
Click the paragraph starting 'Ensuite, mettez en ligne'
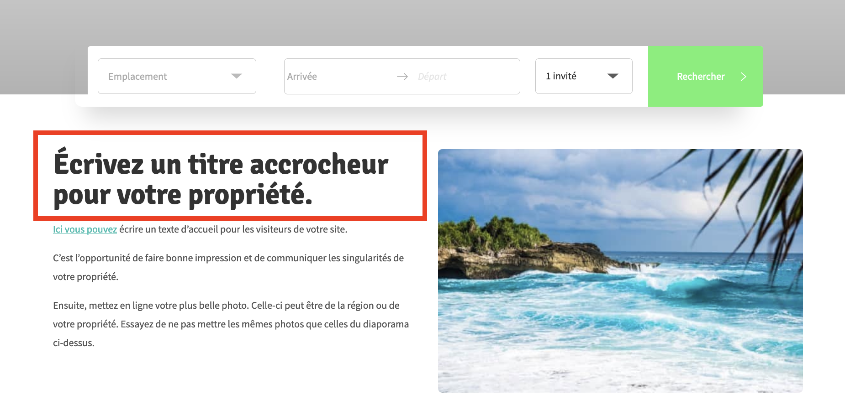point(231,324)
